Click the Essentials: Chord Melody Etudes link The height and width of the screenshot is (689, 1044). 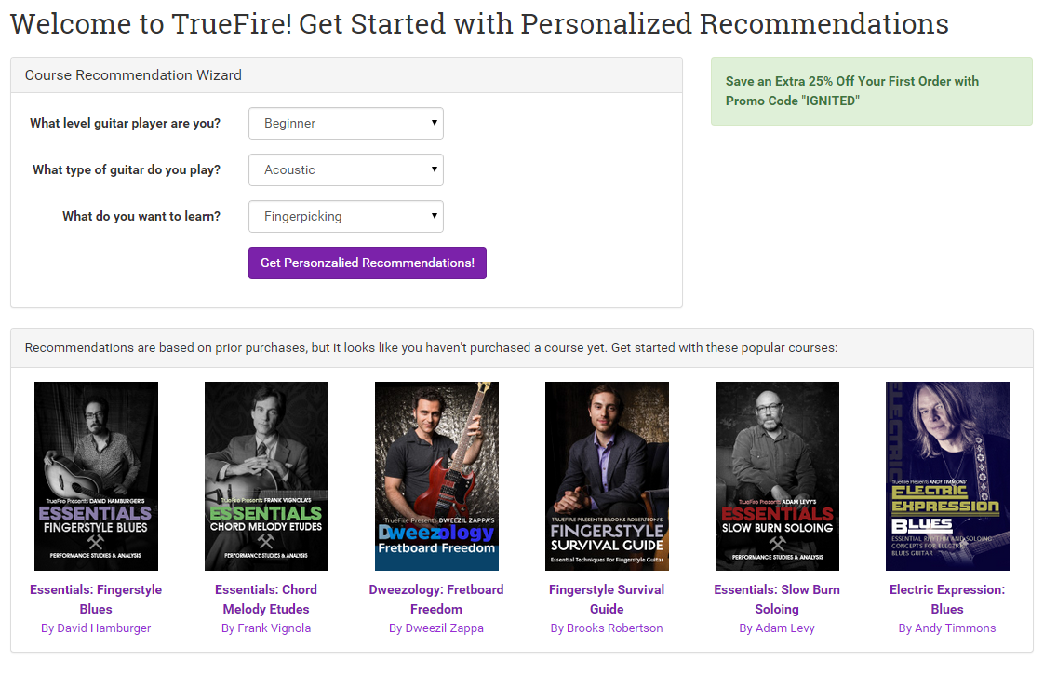click(x=266, y=599)
